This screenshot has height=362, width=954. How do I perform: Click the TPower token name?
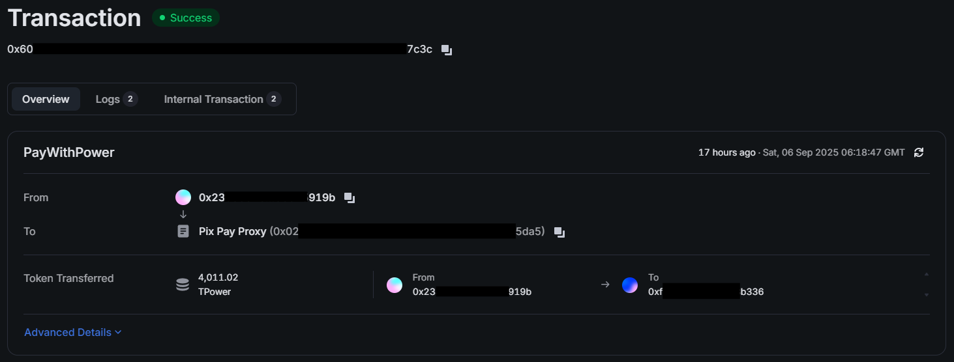(x=215, y=292)
